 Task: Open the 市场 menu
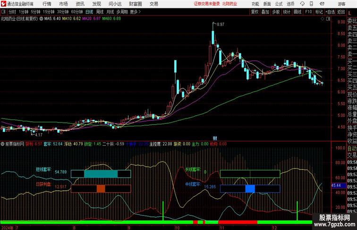63,4
